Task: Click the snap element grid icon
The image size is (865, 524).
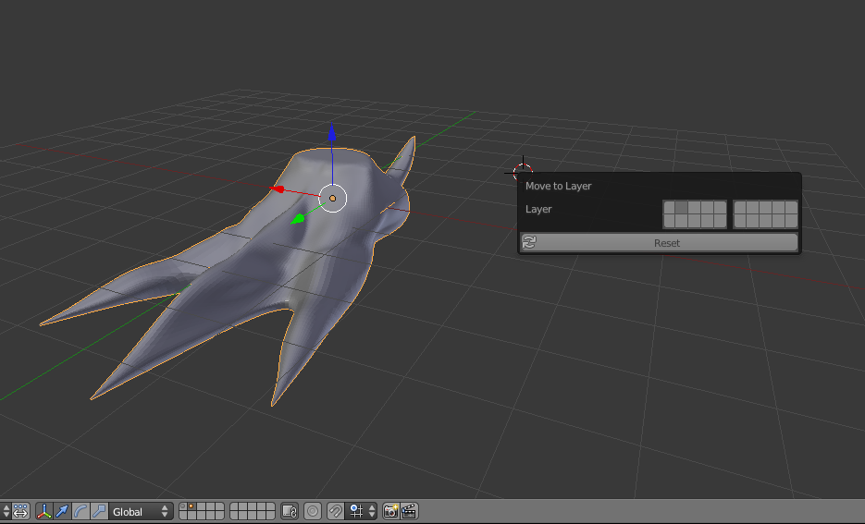Action: [356, 511]
